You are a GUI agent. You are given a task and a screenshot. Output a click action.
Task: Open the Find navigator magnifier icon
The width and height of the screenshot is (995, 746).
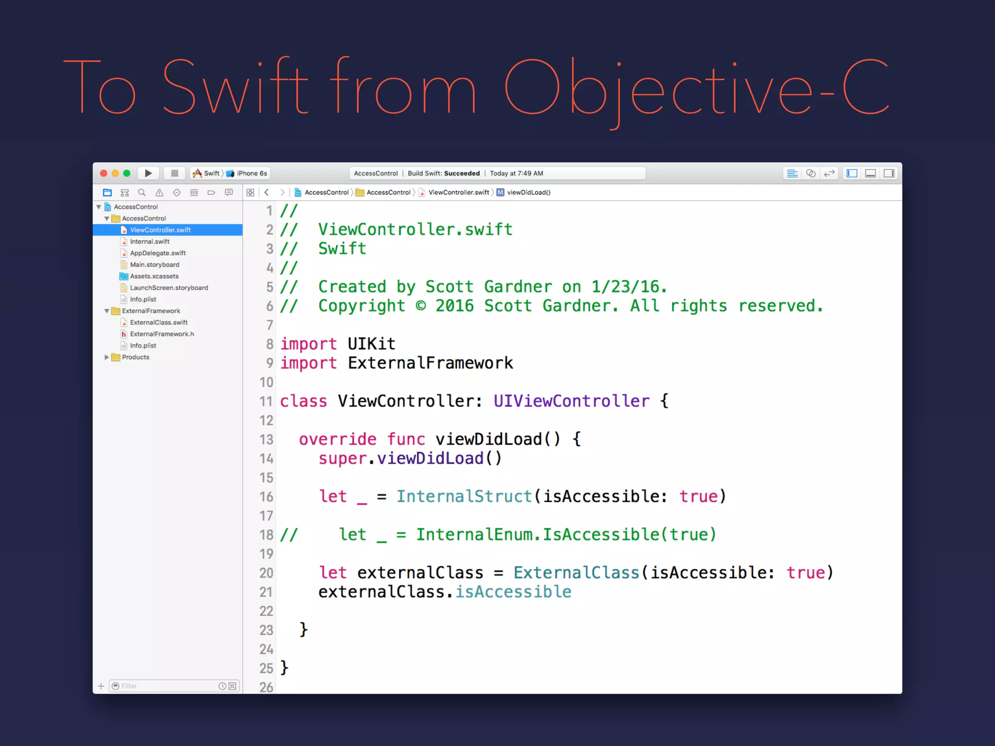tap(142, 193)
